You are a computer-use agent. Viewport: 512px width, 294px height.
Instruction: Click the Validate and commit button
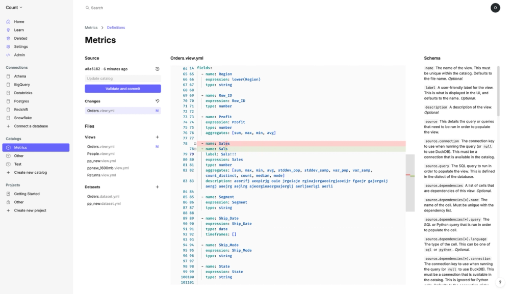122,89
